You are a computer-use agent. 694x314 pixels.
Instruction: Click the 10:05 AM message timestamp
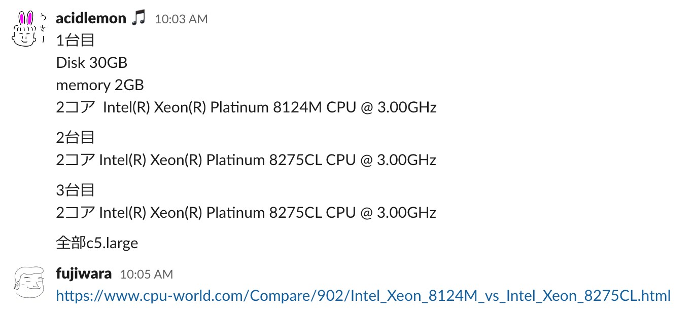tap(146, 274)
